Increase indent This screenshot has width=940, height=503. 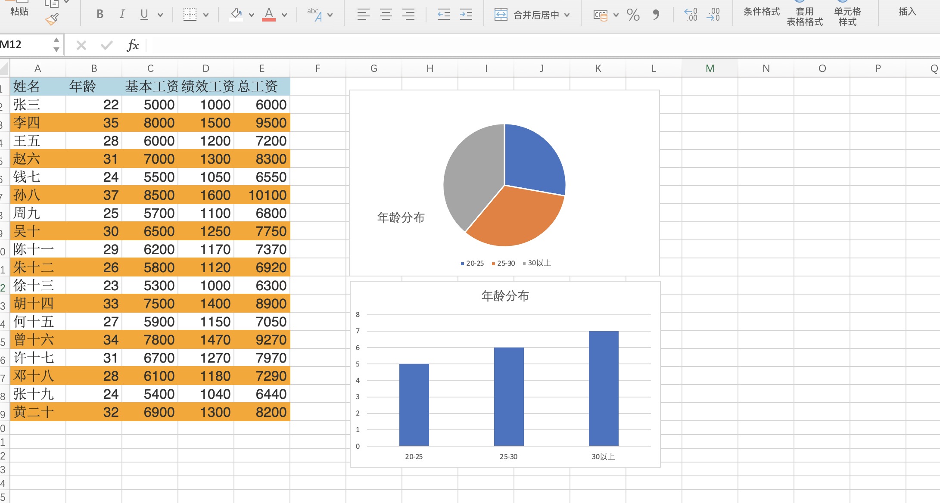pyautogui.click(x=466, y=14)
